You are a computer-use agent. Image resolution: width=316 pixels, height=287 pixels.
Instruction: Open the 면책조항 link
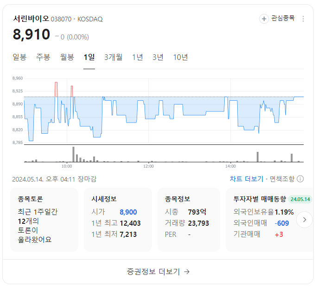(x=282, y=179)
